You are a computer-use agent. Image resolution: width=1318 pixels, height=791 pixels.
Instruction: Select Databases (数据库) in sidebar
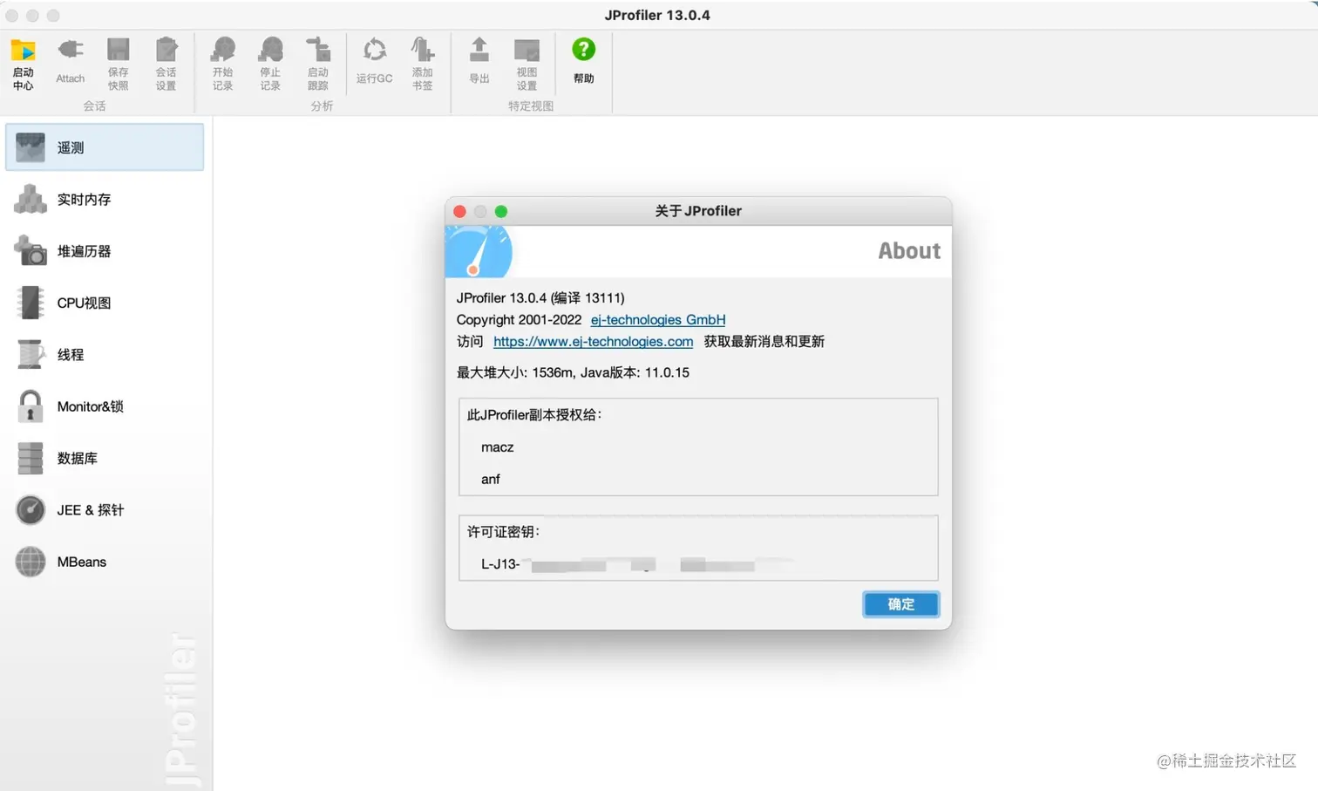(105, 458)
